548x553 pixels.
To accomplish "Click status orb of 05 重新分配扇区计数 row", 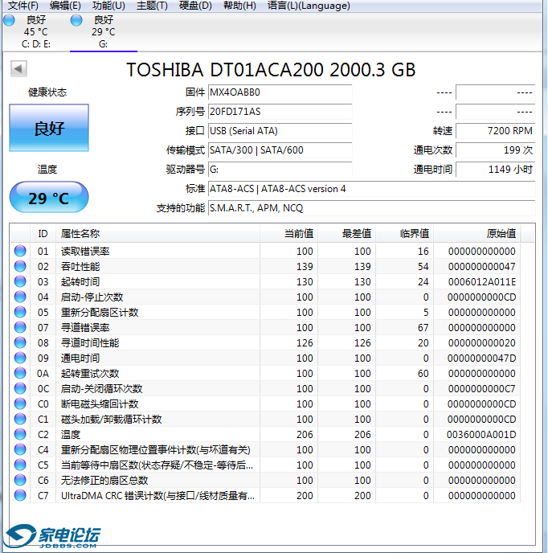I will click(x=20, y=312).
